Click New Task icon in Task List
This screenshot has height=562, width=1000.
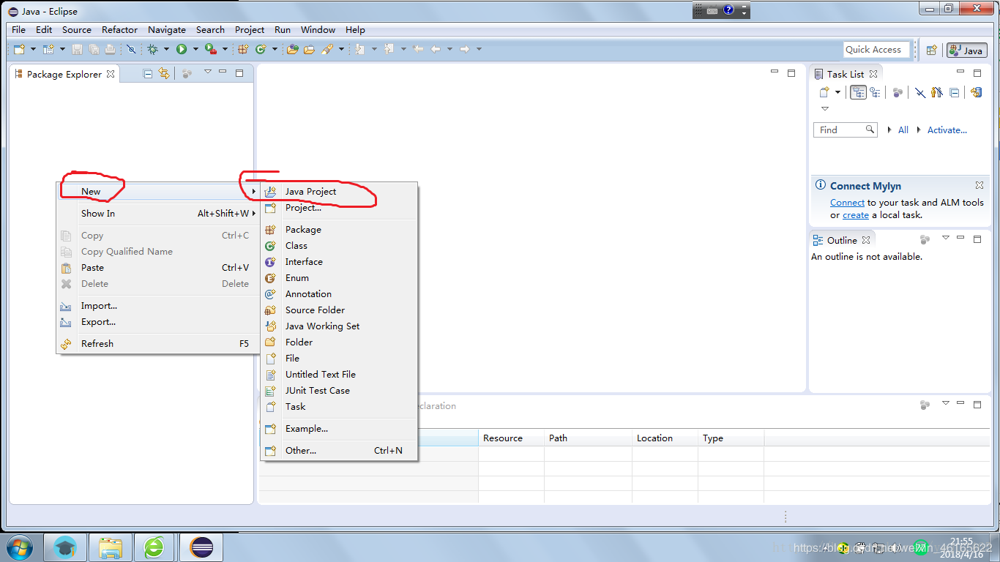(x=824, y=91)
